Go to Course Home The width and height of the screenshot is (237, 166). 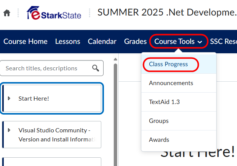point(25,42)
